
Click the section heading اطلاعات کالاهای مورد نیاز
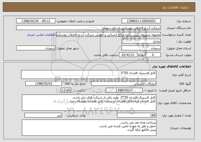coord(172,66)
